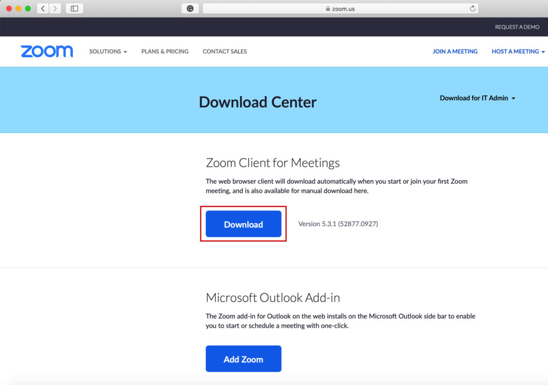Focus the zoom.us address bar
548x385 pixels.
[340, 9]
